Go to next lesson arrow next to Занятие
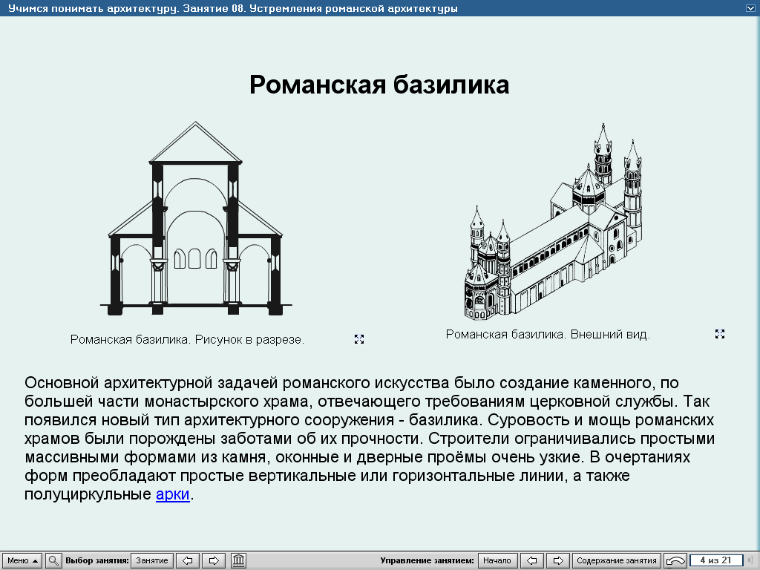Viewport: 760px width, 570px height. (214, 560)
